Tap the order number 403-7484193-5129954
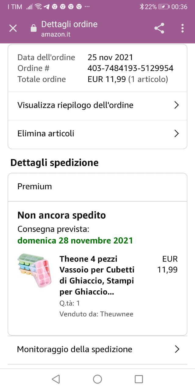 [x=130, y=68]
